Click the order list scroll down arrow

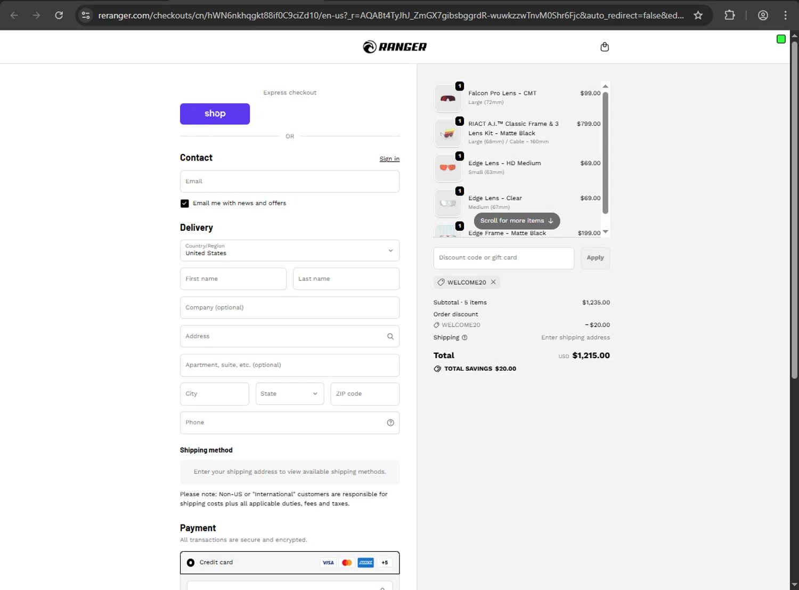605,232
